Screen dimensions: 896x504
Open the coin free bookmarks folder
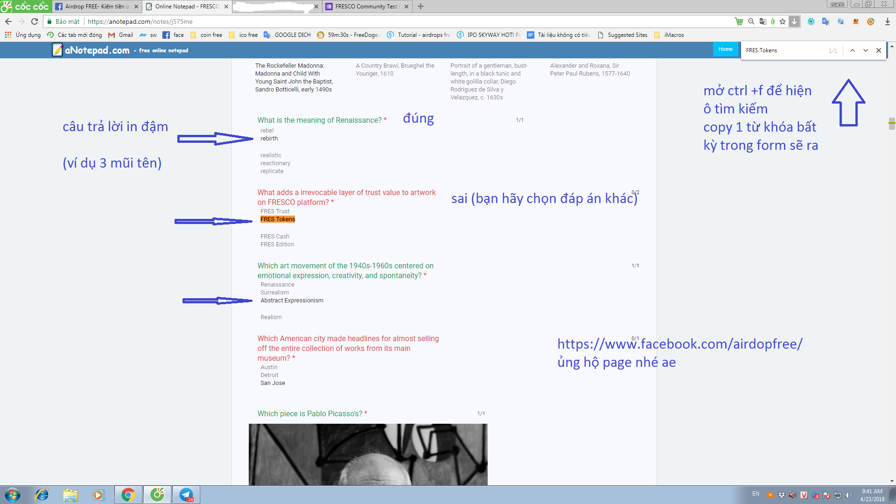point(206,35)
